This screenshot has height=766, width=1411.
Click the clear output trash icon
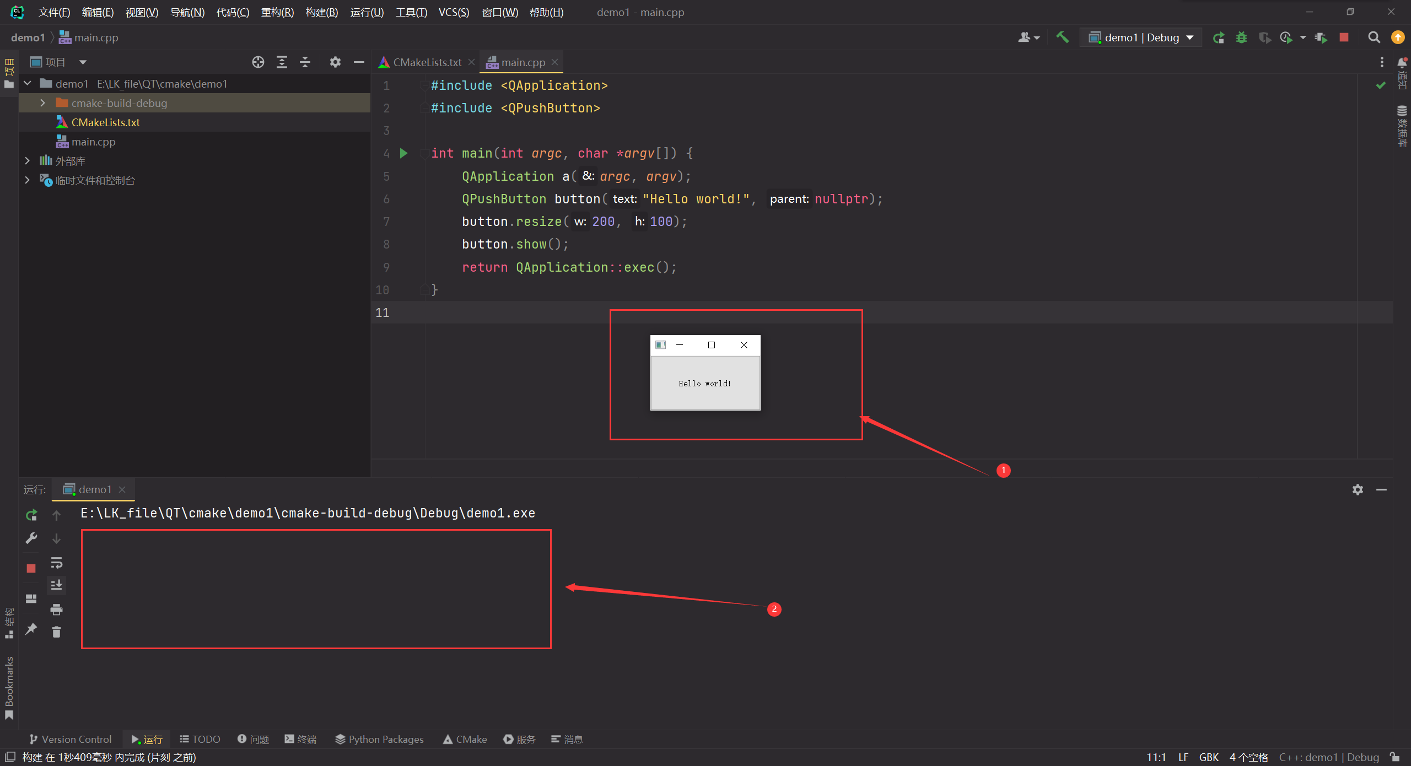point(56,632)
